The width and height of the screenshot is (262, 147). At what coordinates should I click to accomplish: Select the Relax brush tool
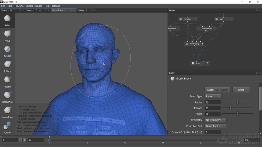coord(7,19)
